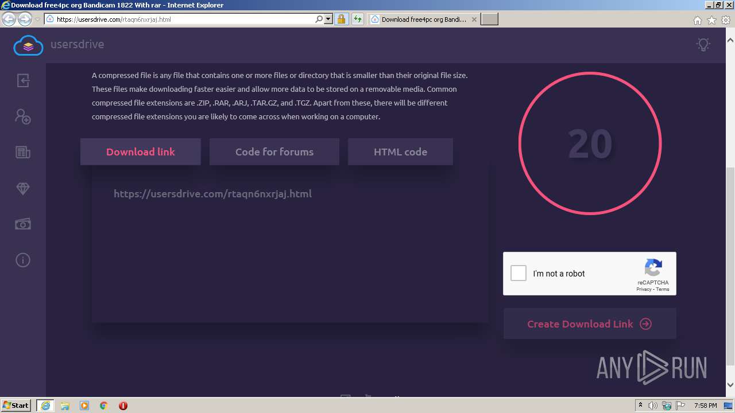Click the 7:58 PM taskbar clock

point(705,406)
